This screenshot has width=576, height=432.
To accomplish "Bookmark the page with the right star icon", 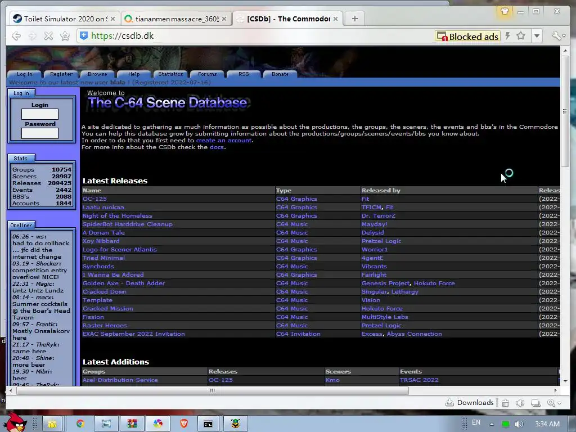I will pos(520,35).
